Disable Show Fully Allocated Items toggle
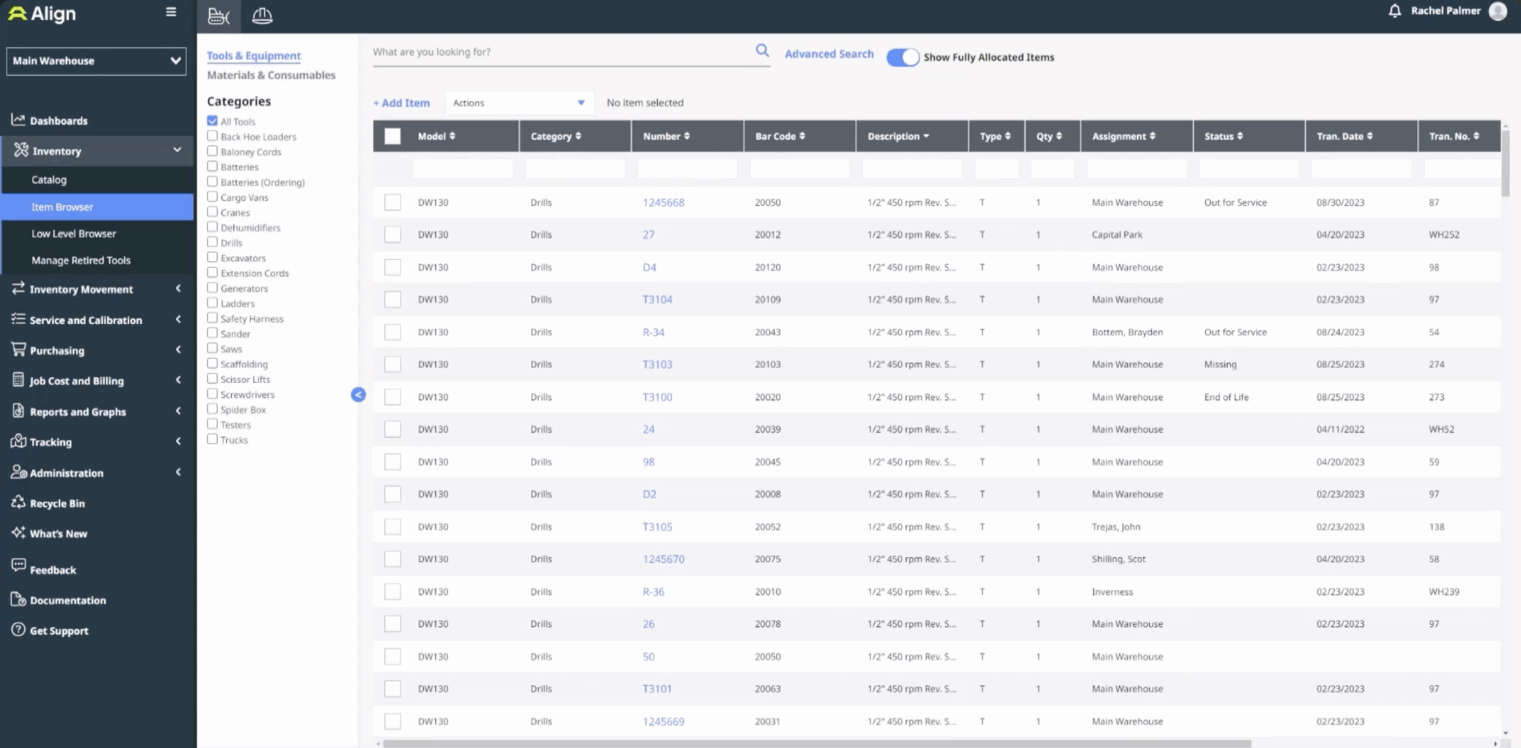1521x748 pixels. pyautogui.click(x=903, y=56)
